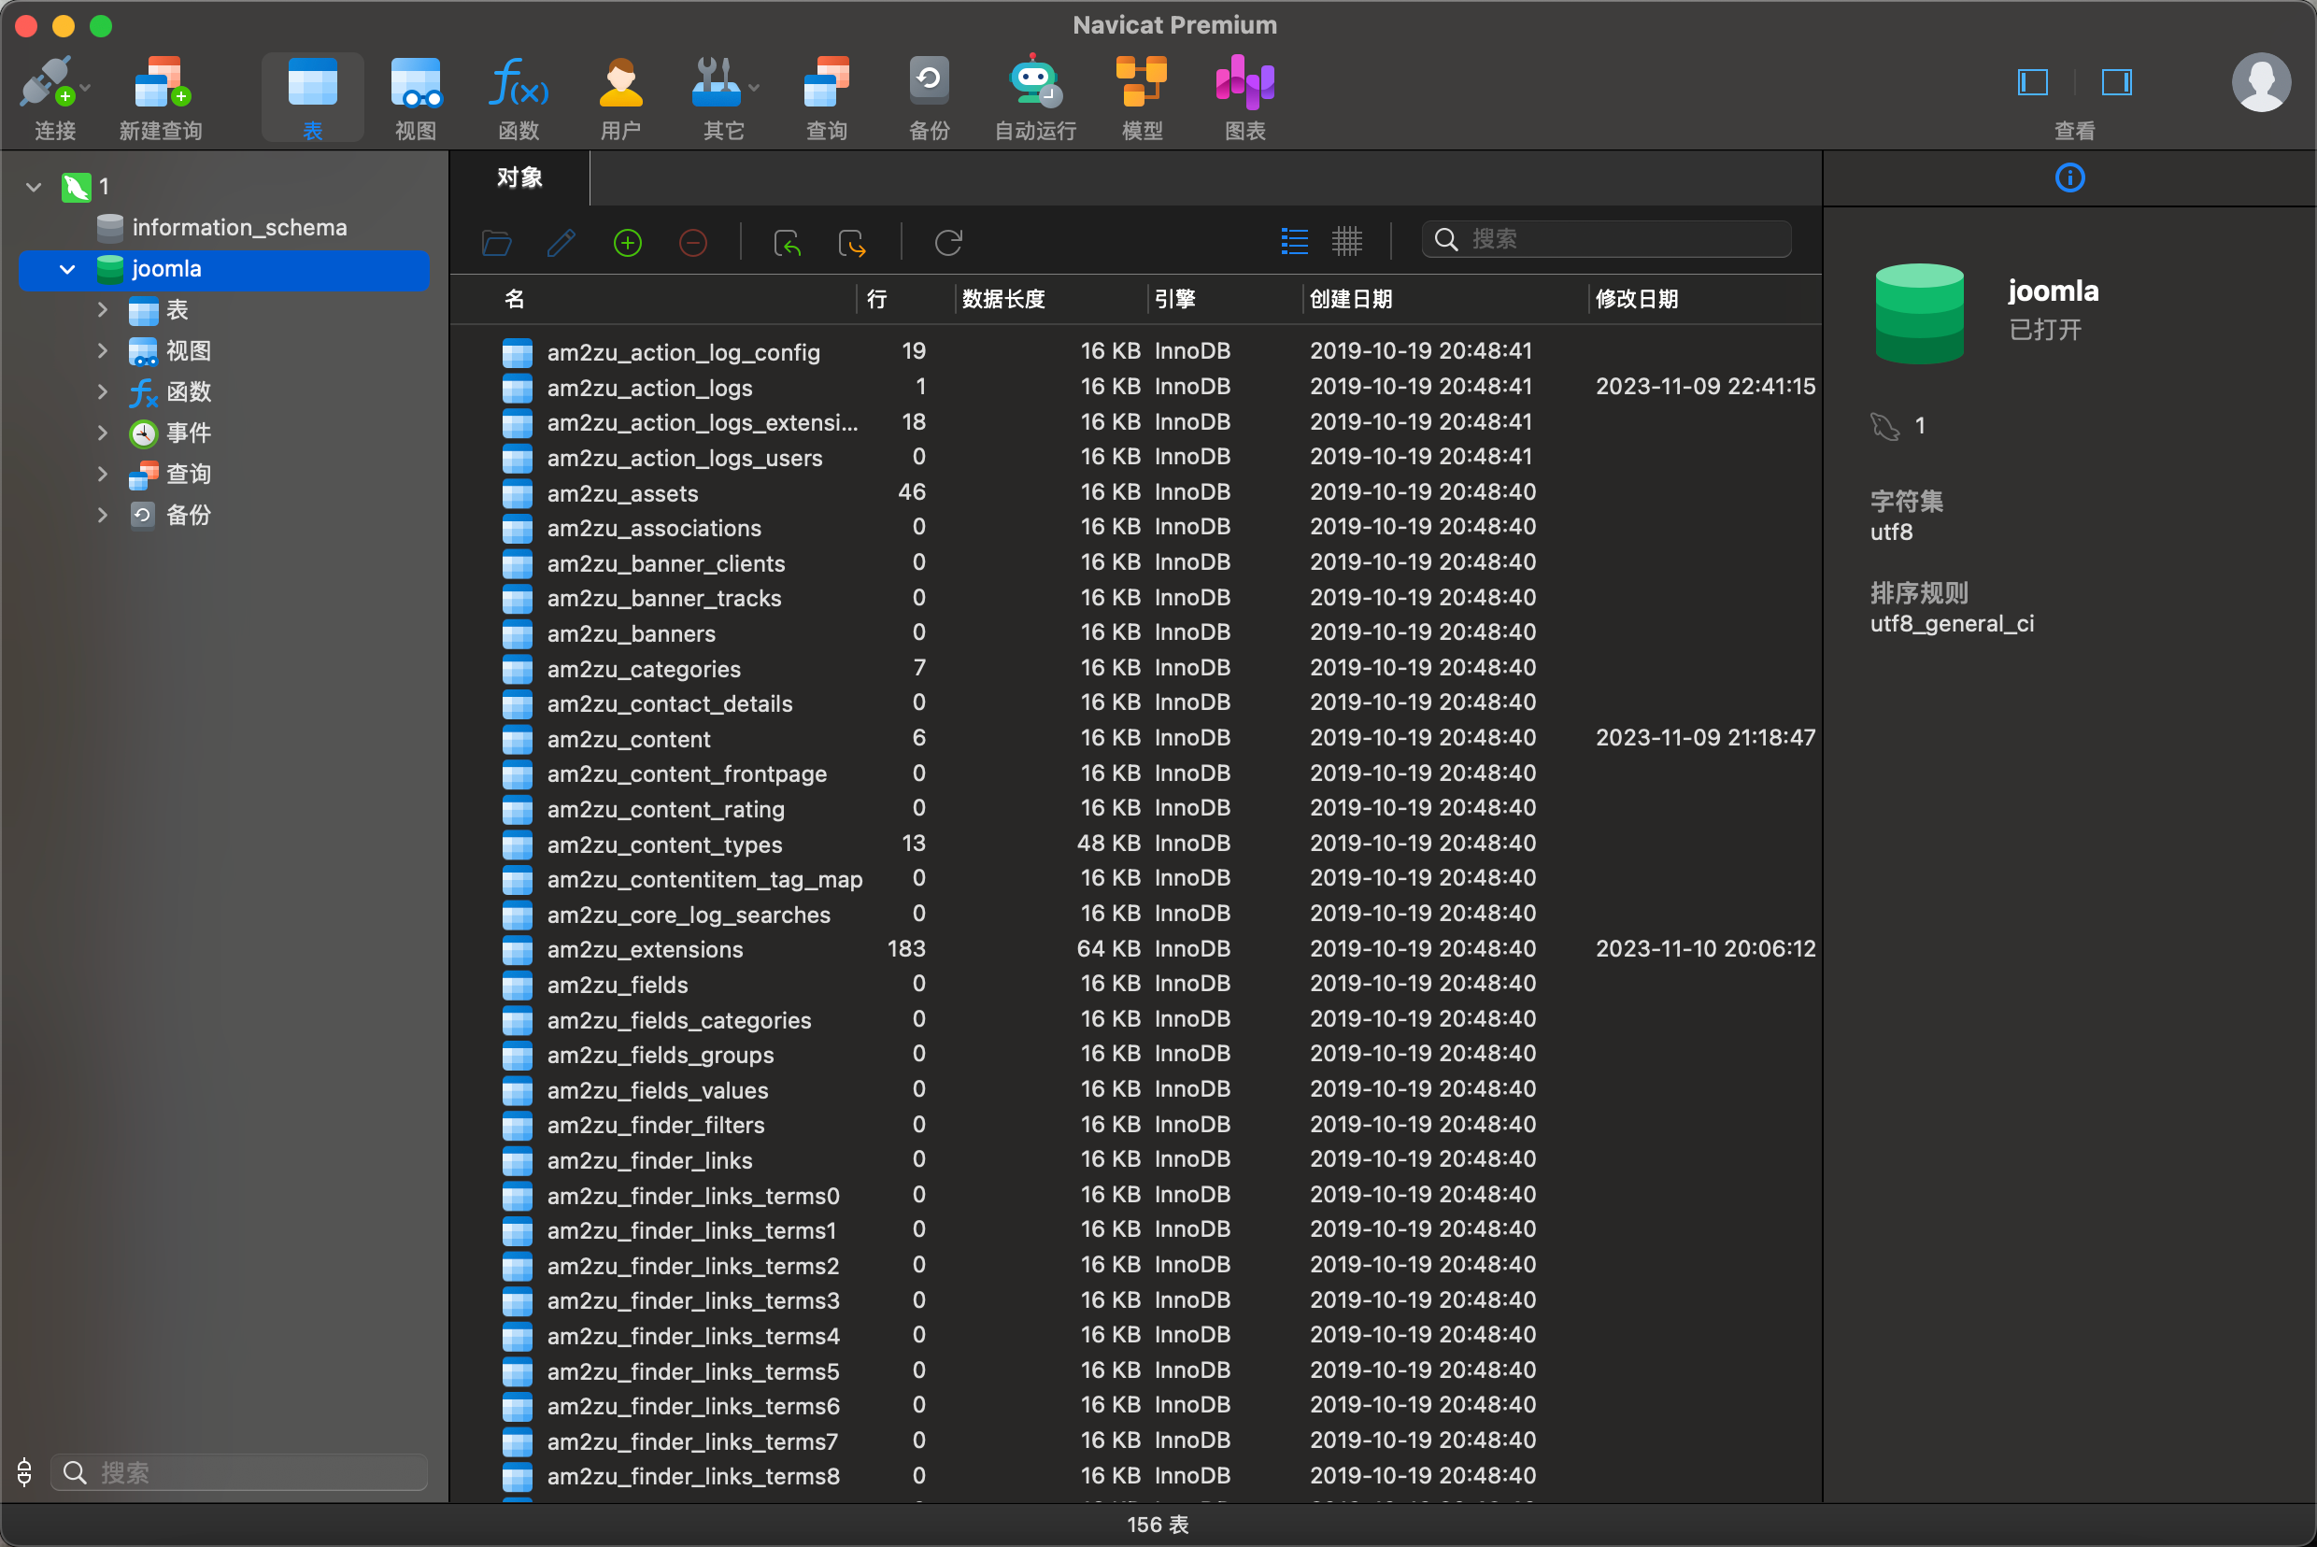Image resolution: width=2317 pixels, height=1547 pixels.
Task: Select the 对象 tab
Action: (x=520, y=178)
